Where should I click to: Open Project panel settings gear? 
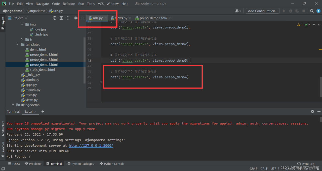click(x=76, y=18)
